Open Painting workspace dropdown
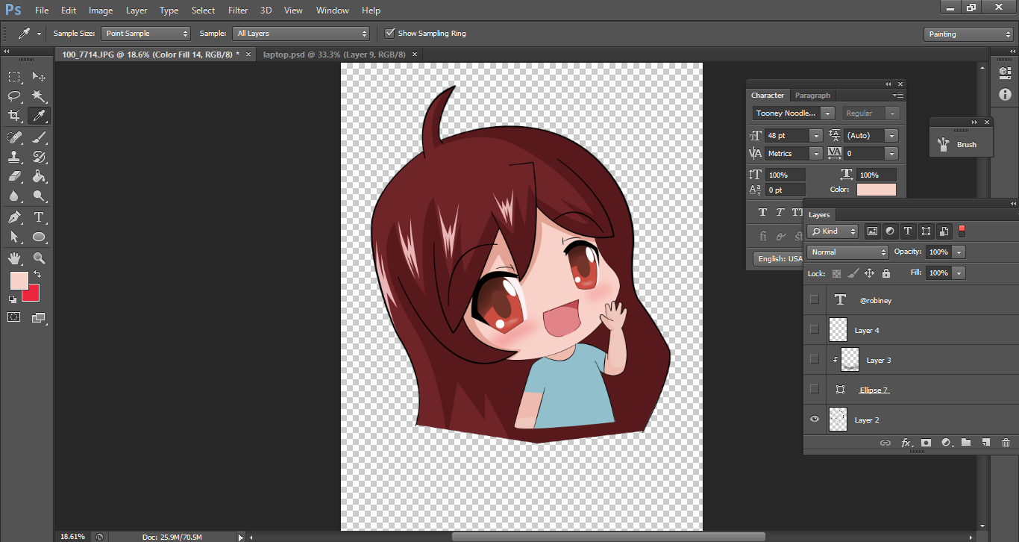The image size is (1019, 542). [x=968, y=34]
